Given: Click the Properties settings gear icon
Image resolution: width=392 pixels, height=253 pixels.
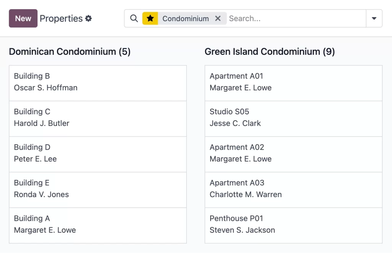Looking at the screenshot, I should point(89,18).
